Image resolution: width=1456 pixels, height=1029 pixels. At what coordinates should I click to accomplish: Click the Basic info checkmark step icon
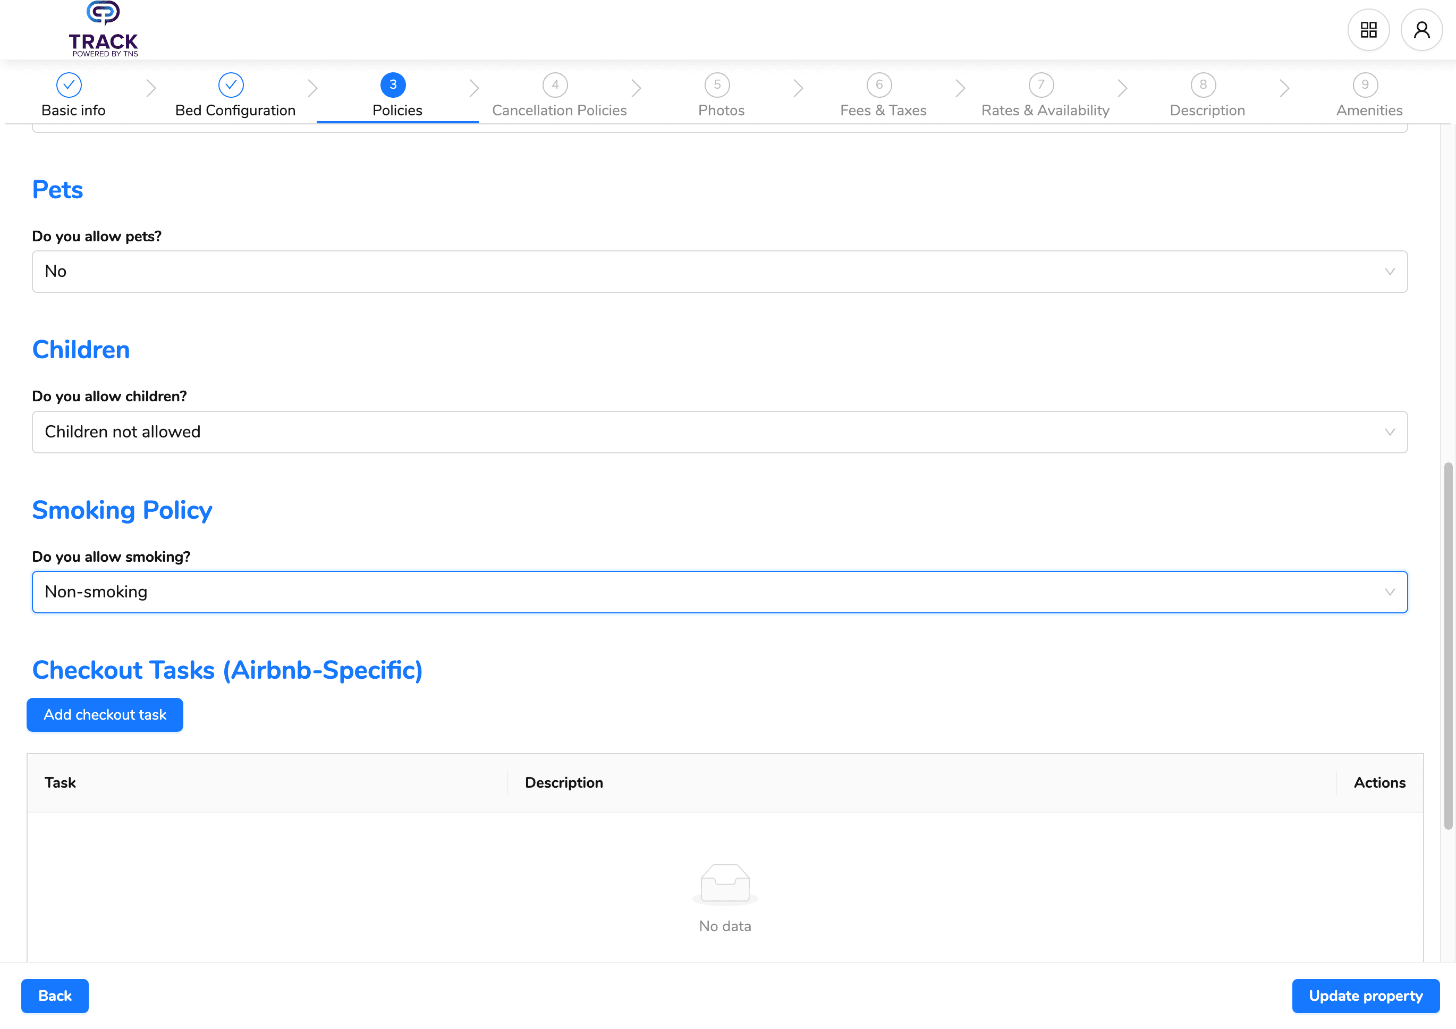69,85
